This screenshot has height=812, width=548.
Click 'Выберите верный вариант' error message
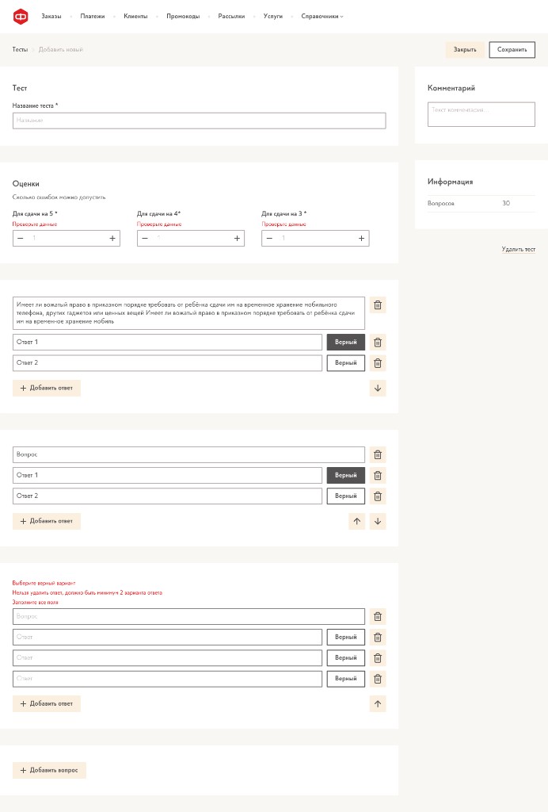(x=44, y=583)
